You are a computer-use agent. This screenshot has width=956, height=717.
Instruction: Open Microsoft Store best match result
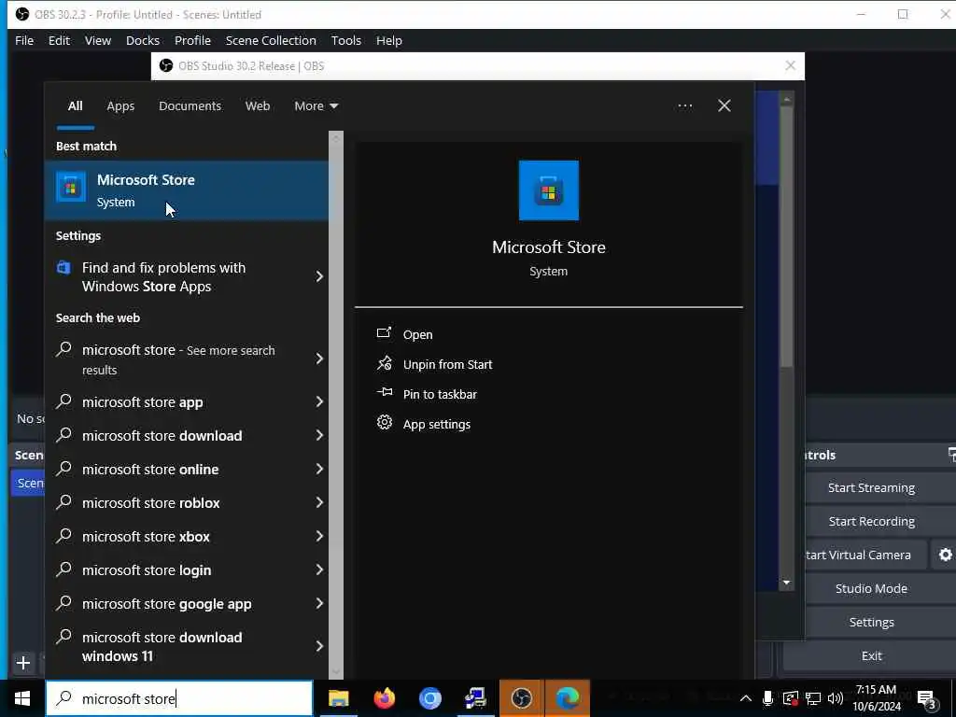pos(187,190)
